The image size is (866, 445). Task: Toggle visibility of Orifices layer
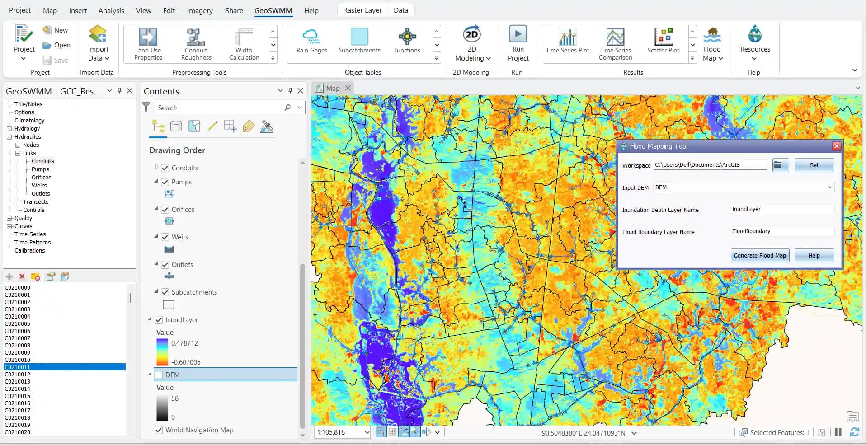click(x=165, y=210)
